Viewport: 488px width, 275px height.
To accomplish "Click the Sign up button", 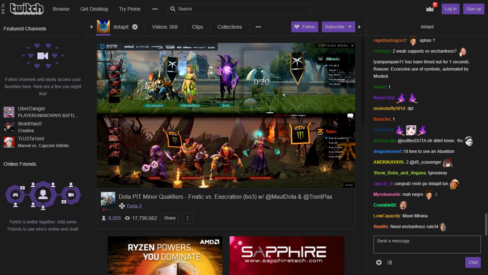I will tap(474, 9).
